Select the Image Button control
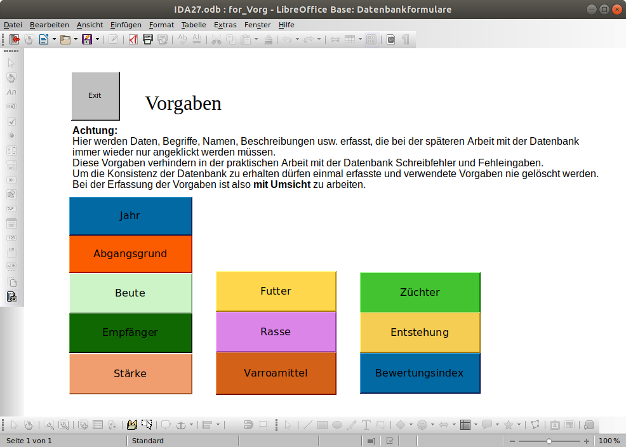626x447 pixels. pyautogui.click(x=11, y=194)
